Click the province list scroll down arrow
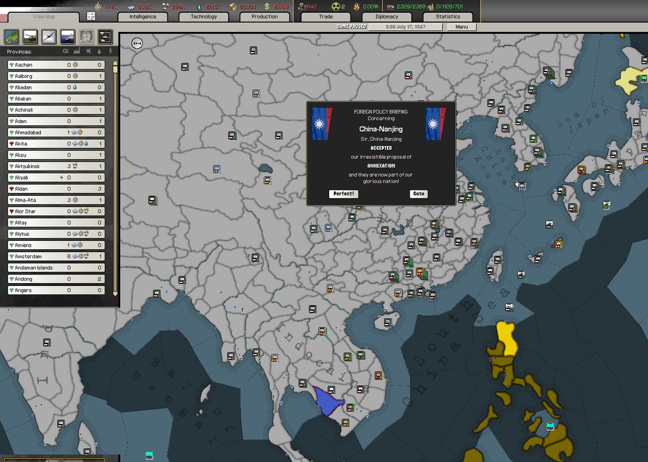 coord(116,293)
